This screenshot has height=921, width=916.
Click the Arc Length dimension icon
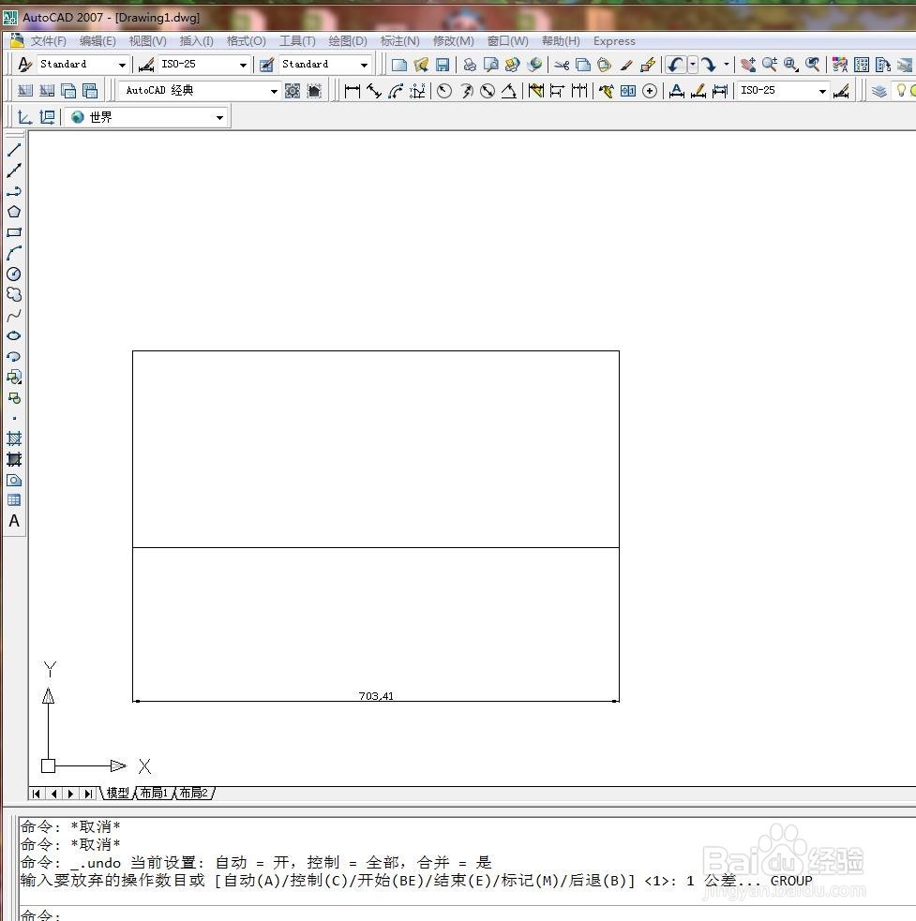coord(397,91)
